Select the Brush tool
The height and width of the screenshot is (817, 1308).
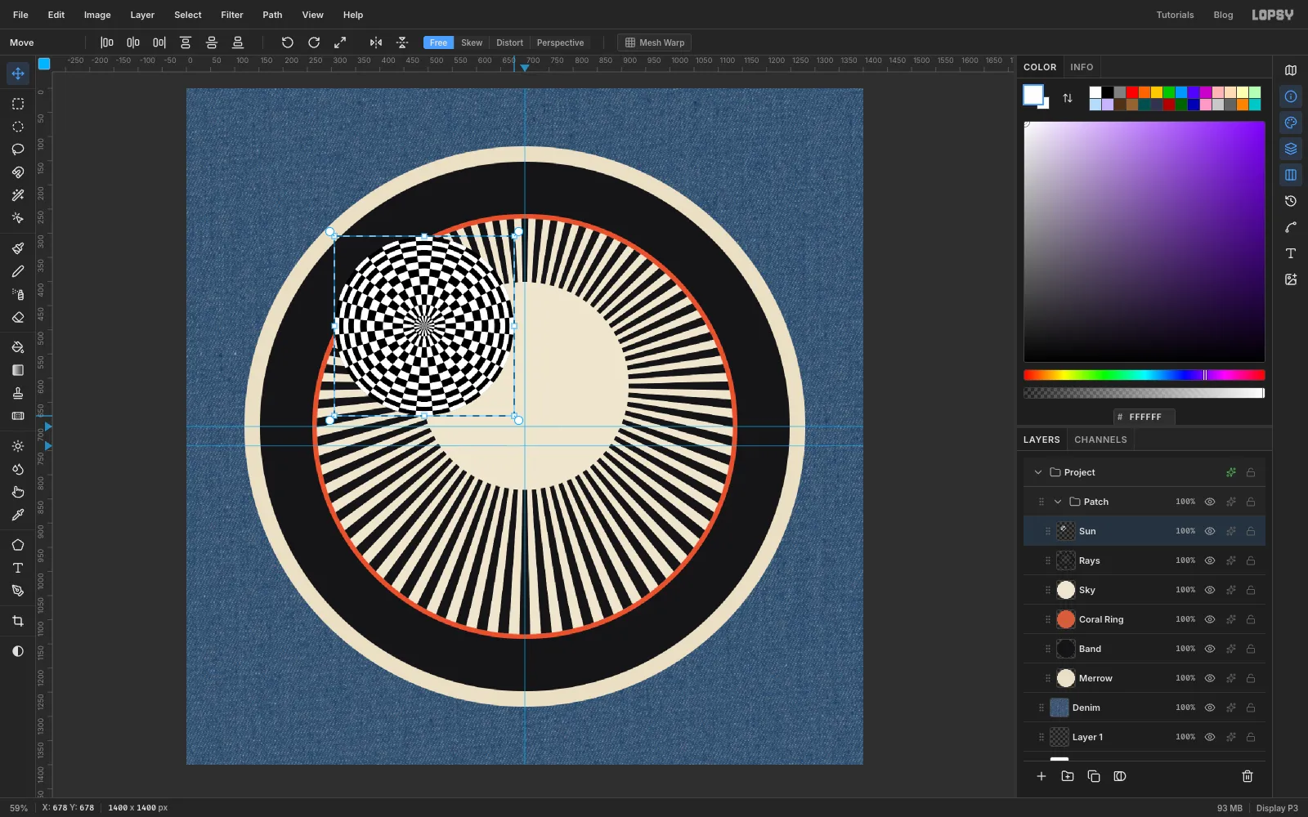tap(18, 248)
